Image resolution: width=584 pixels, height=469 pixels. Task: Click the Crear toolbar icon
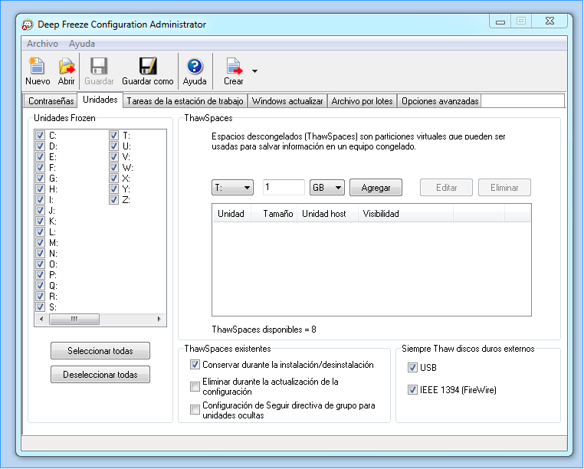pos(234,67)
